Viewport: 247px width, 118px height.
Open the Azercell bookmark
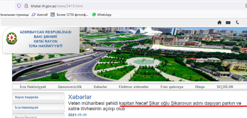(40, 14)
